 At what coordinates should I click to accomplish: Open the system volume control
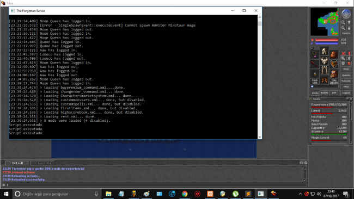pos(319,194)
